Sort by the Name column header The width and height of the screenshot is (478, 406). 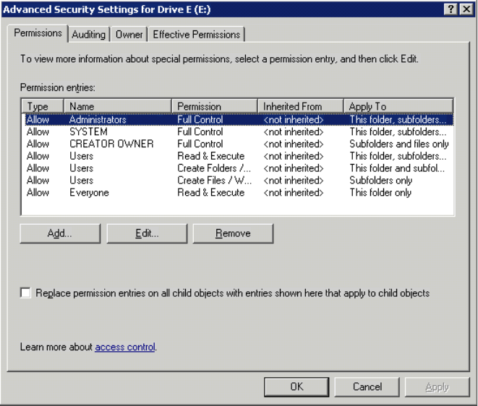(x=118, y=106)
